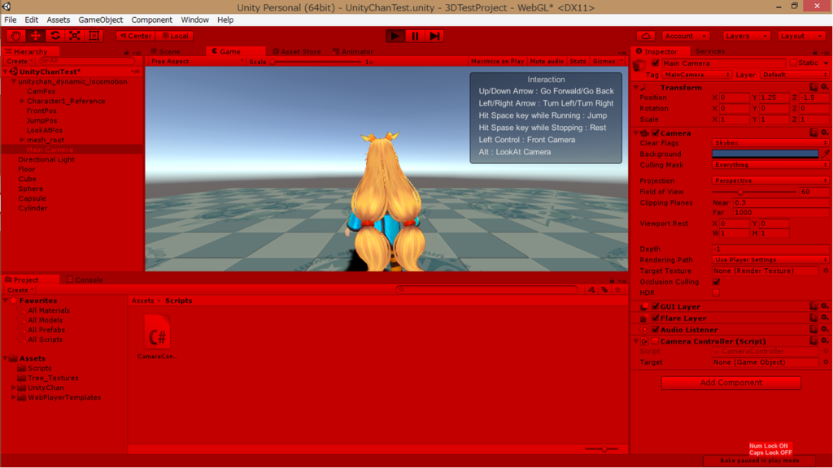
Task: Click the Target field object picker circle
Action: pyautogui.click(x=826, y=362)
